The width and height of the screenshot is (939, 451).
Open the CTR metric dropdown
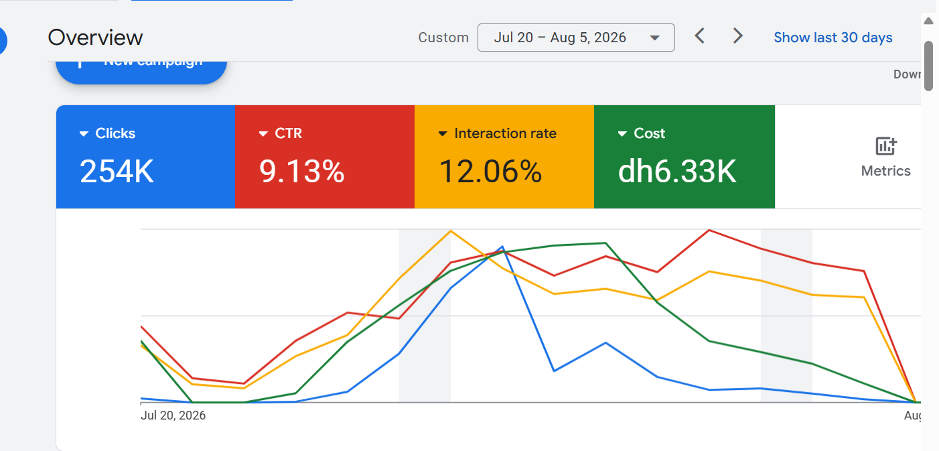coord(280,133)
